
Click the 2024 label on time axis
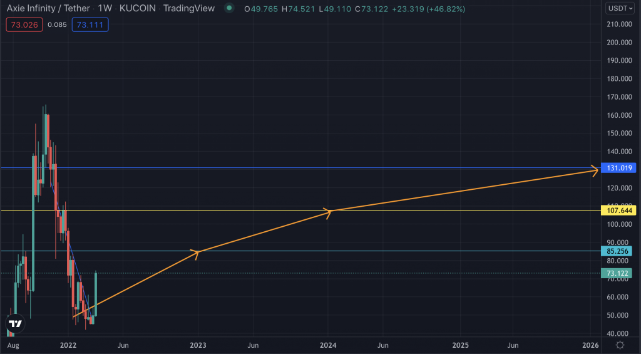pos(328,345)
